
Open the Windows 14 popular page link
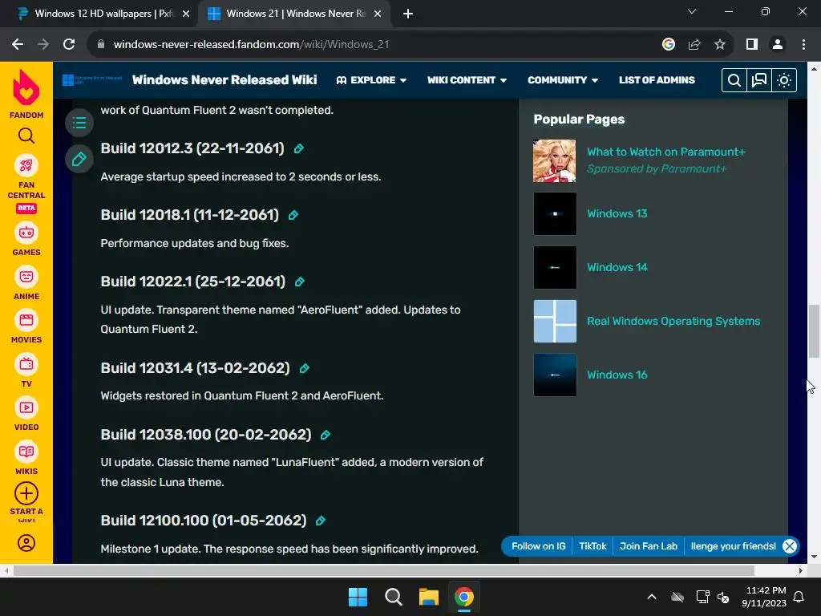coord(617,268)
